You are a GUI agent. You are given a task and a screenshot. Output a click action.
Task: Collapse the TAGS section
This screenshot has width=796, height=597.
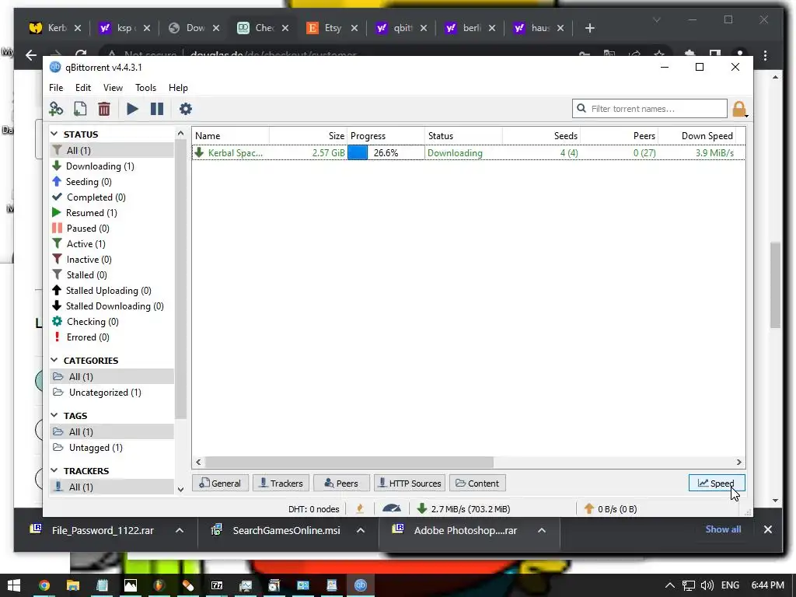tap(54, 415)
